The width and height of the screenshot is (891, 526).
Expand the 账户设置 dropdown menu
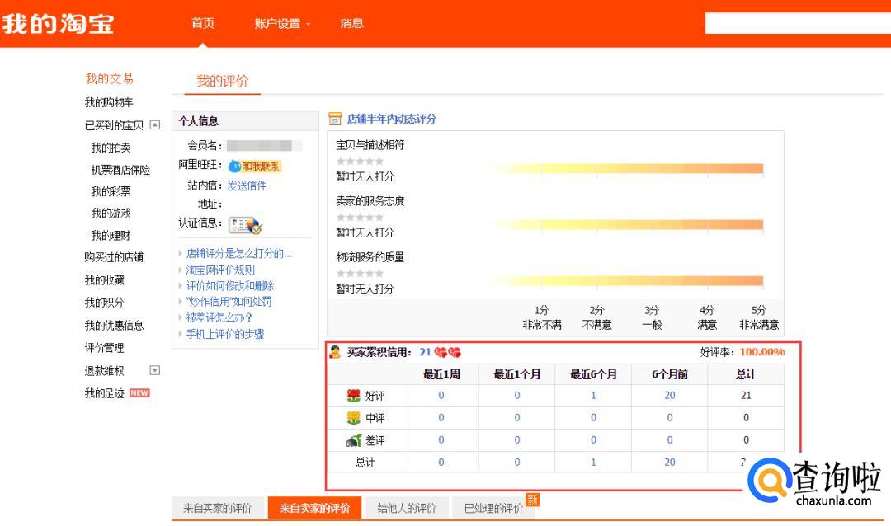point(282,23)
